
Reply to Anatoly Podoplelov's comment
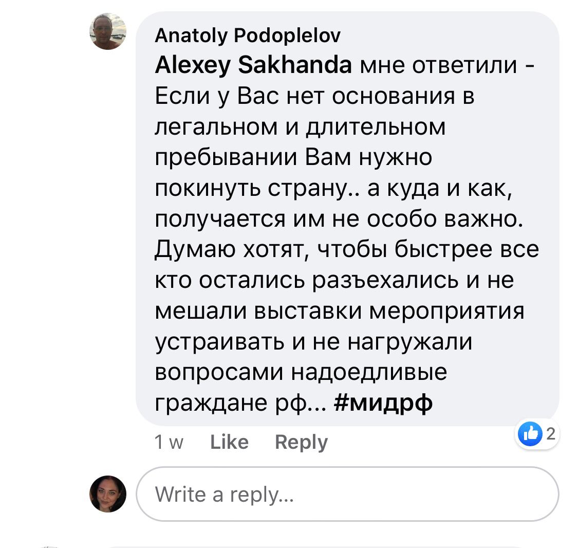point(301,442)
